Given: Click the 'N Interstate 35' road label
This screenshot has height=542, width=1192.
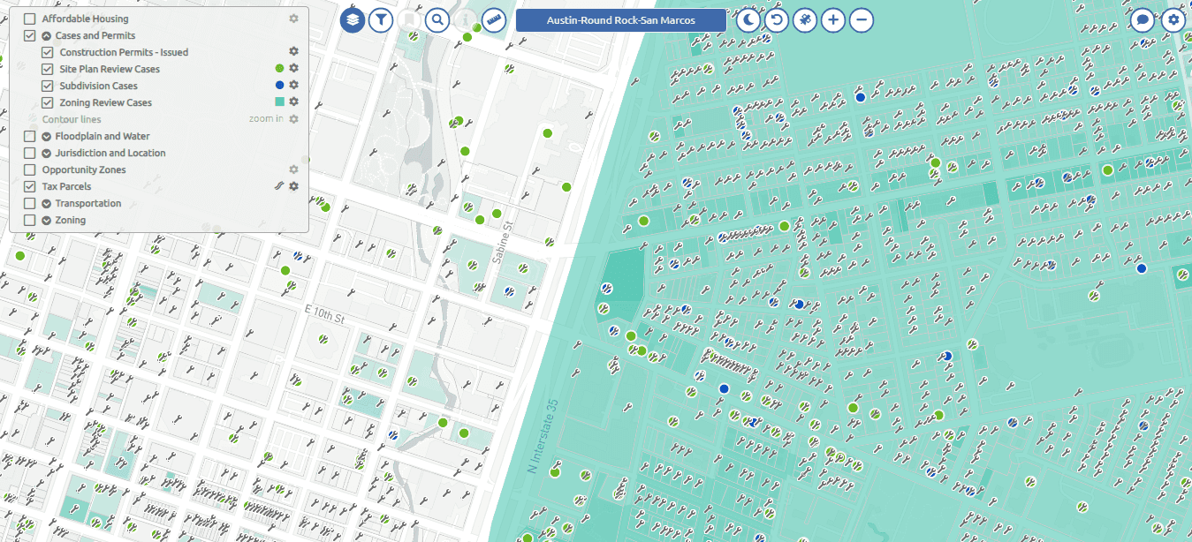Looking at the screenshot, I should point(543,435).
